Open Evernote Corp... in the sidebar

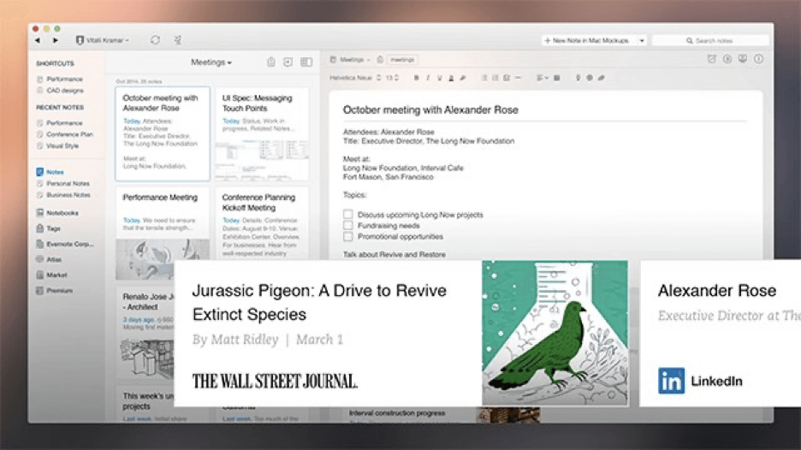(65, 244)
